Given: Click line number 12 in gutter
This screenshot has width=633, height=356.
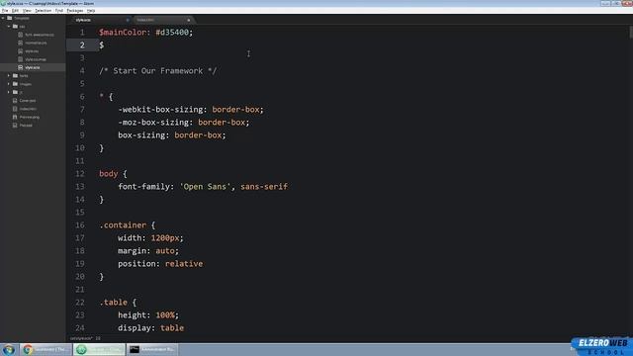Looking at the screenshot, I should (x=80, y=174).
